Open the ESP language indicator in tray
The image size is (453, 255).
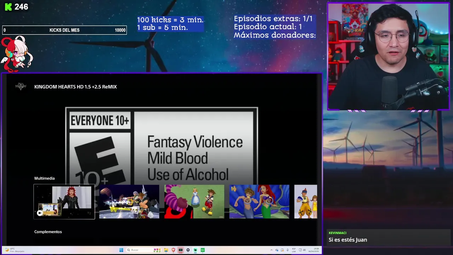(x=294, y=250)
